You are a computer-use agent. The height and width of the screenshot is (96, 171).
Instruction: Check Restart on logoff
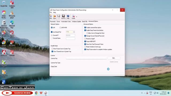coord(85,39)
